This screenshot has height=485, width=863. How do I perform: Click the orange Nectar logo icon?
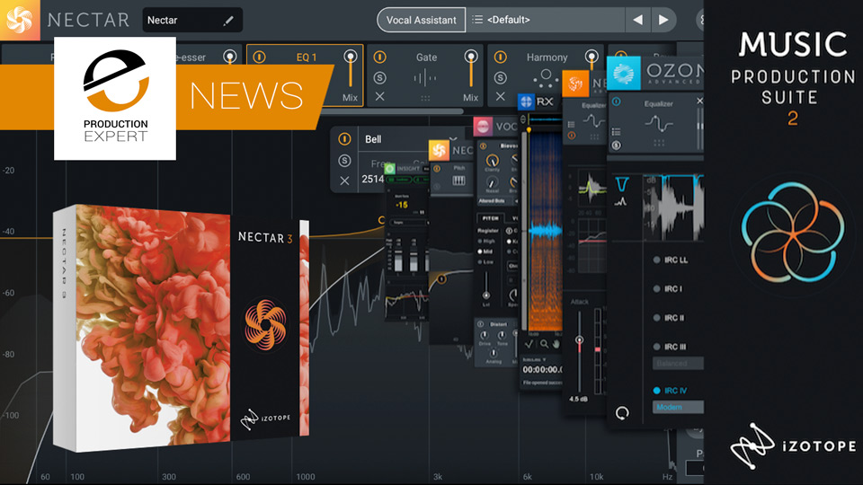point(20,20)
